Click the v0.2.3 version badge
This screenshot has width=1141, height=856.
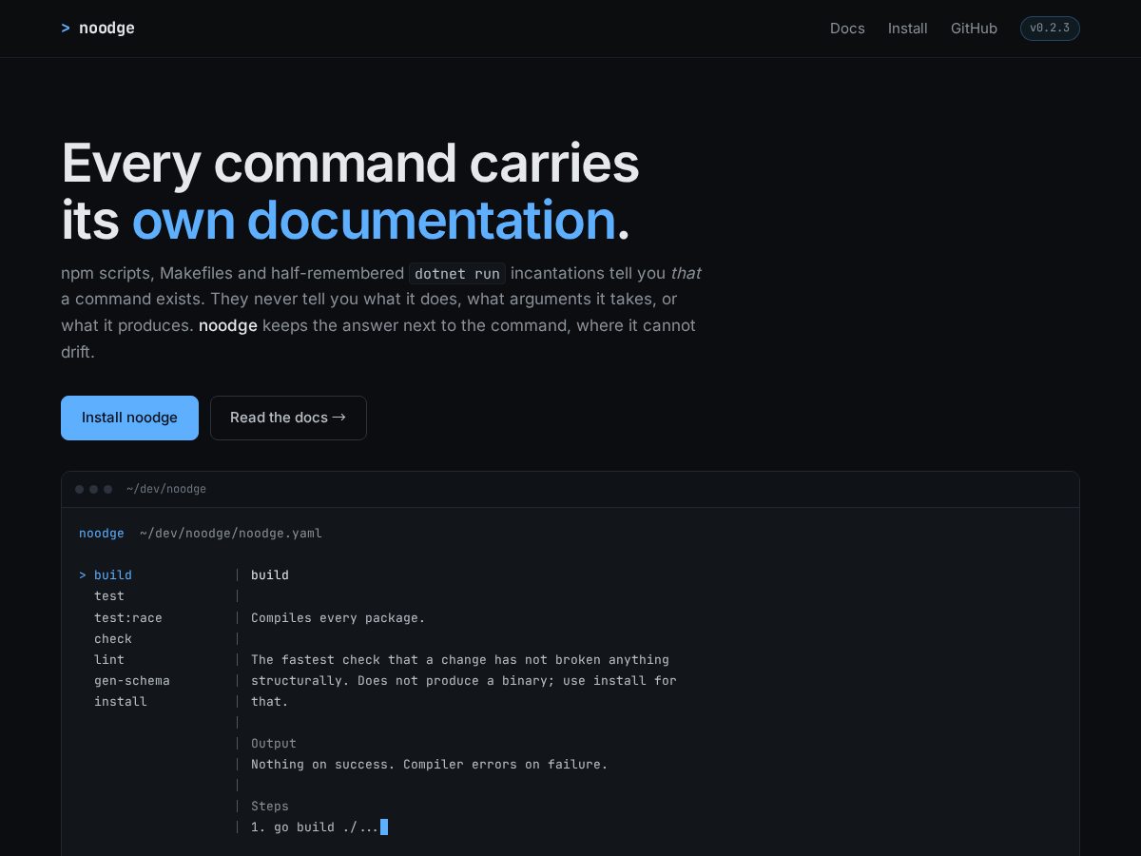tap(1050, 29)
